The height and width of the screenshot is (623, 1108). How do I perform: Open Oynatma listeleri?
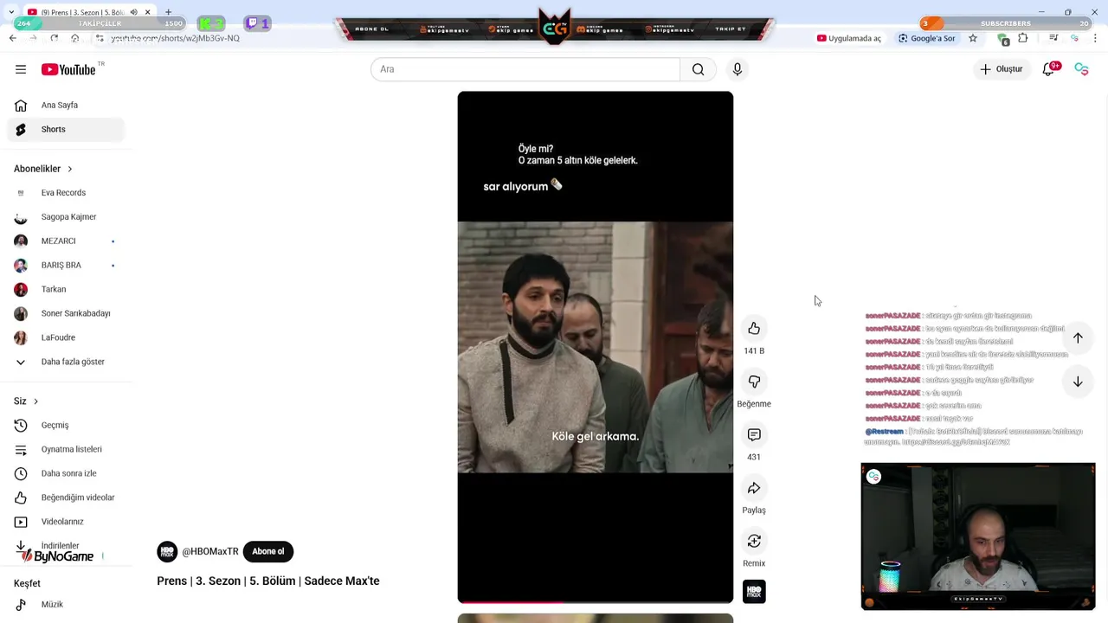click(66, 450)
